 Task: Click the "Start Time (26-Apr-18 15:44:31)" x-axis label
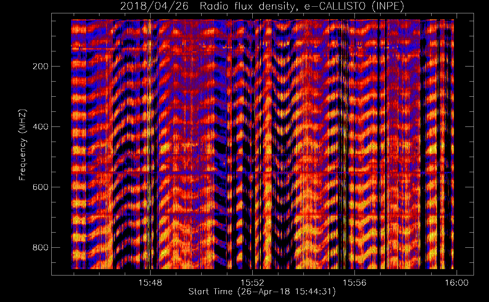tap(262, 292)
